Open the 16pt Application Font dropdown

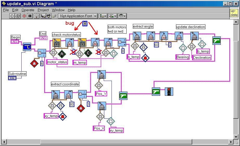click(x=77, y=16)
